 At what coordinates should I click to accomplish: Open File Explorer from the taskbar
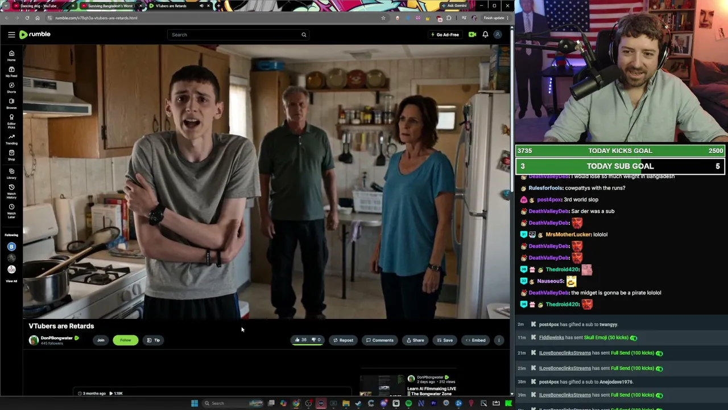(346, 403)
